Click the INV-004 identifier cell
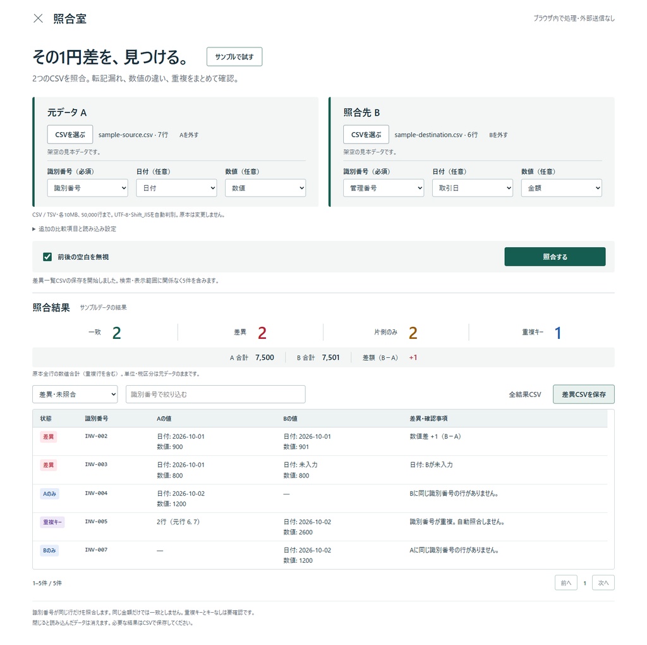Viewport: 647px width, 645px height. [96, 493]
